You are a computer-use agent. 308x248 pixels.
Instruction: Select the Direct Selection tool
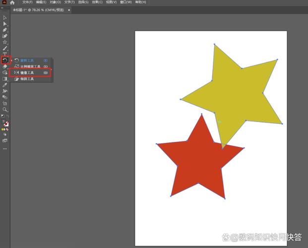pos(5,24)
